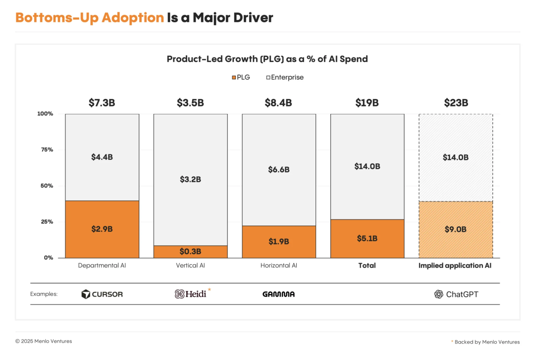The height and width of the screenshot is (351, 535).
Task: Click the $6.6B Horizontal AI Enterprise segment
Action: pos(278,169)
